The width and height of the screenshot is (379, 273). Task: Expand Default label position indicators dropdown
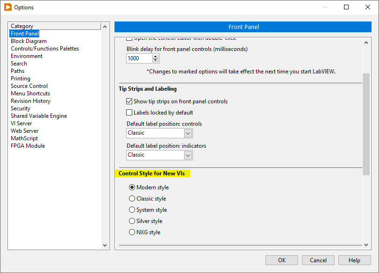tap(187, 155)
